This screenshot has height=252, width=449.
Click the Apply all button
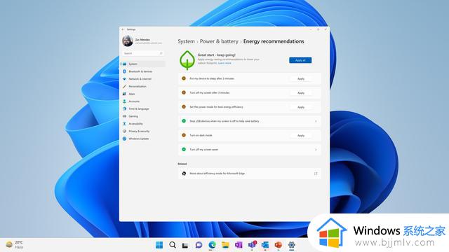pyautogui.click(x=300, y=60)
